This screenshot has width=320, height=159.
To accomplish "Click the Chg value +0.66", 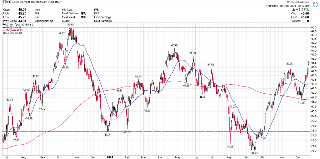I will [305, 13].
